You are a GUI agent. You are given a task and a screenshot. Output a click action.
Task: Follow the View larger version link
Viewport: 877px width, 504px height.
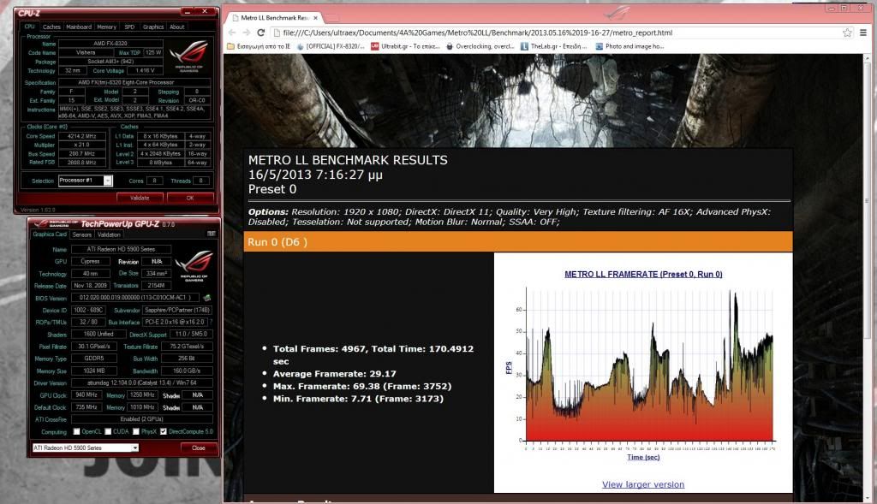pyautogui.click(x=642, y=484)
